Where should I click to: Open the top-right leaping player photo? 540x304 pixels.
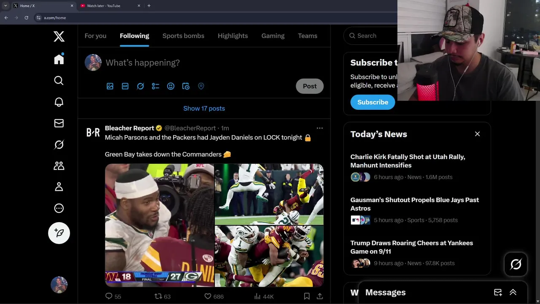tap(269, 194)
